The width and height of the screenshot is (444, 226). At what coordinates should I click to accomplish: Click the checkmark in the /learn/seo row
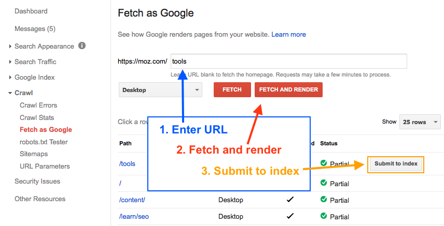click(x=290, y=216)
